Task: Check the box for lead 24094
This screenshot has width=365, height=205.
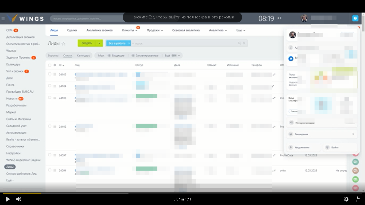Action: tap(50, 170)
